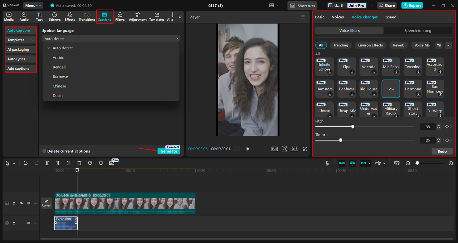This screenshot has height=243, width=458.
Task: Switch to the Voice changer tab
Action: (364, 17)
